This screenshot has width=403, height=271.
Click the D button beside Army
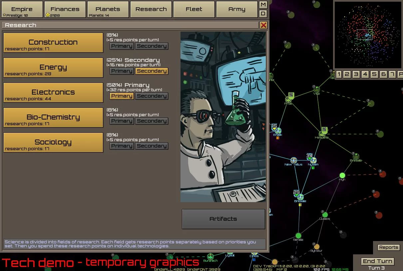(263, 14)
